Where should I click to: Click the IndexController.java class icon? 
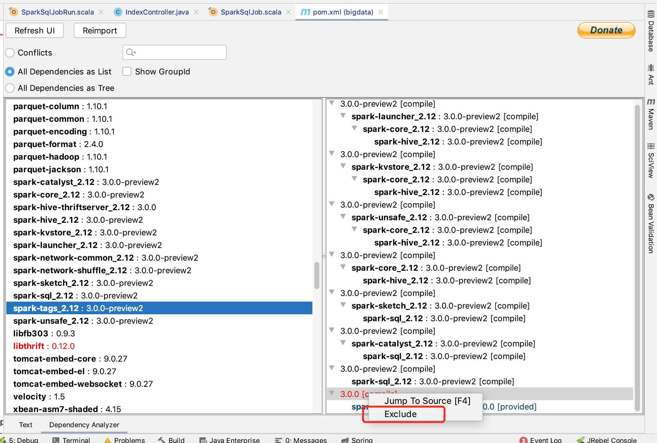click(x=118, y=12)
